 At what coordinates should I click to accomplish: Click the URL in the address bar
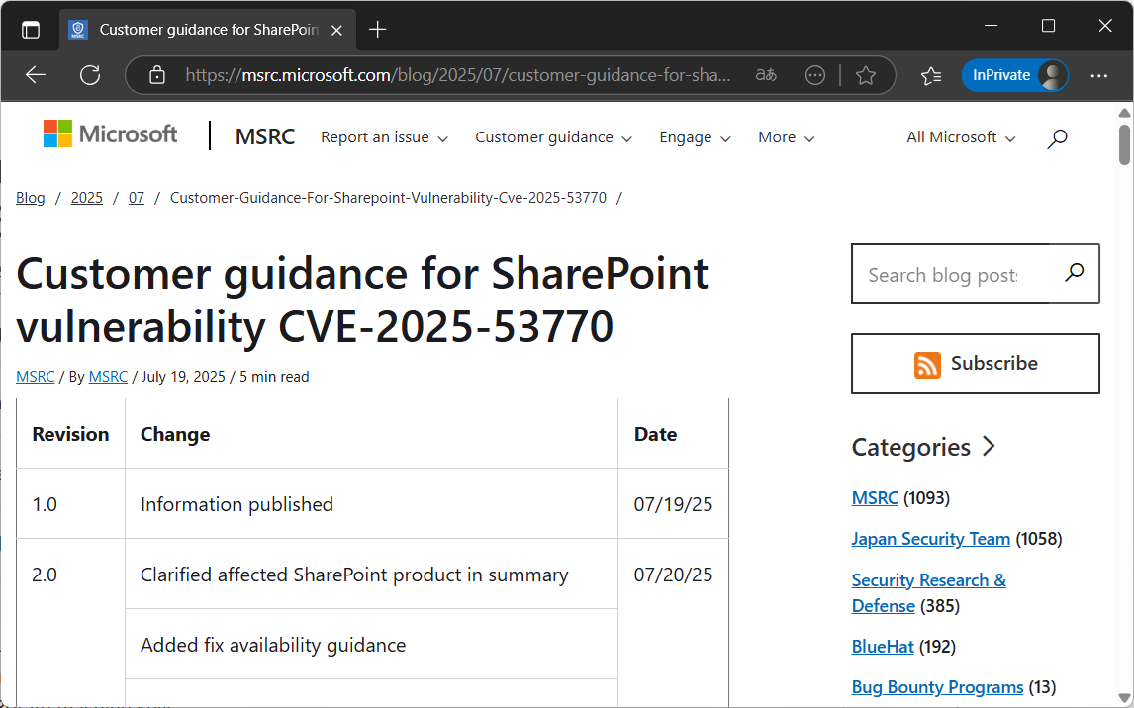(458, 75)
